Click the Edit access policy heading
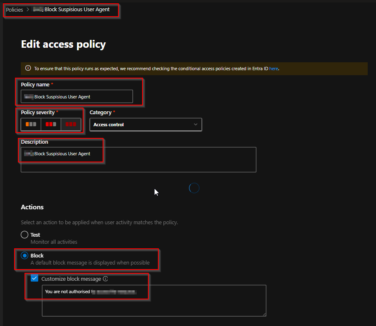Screen dimensions: 376x326 tap(63, 44)
